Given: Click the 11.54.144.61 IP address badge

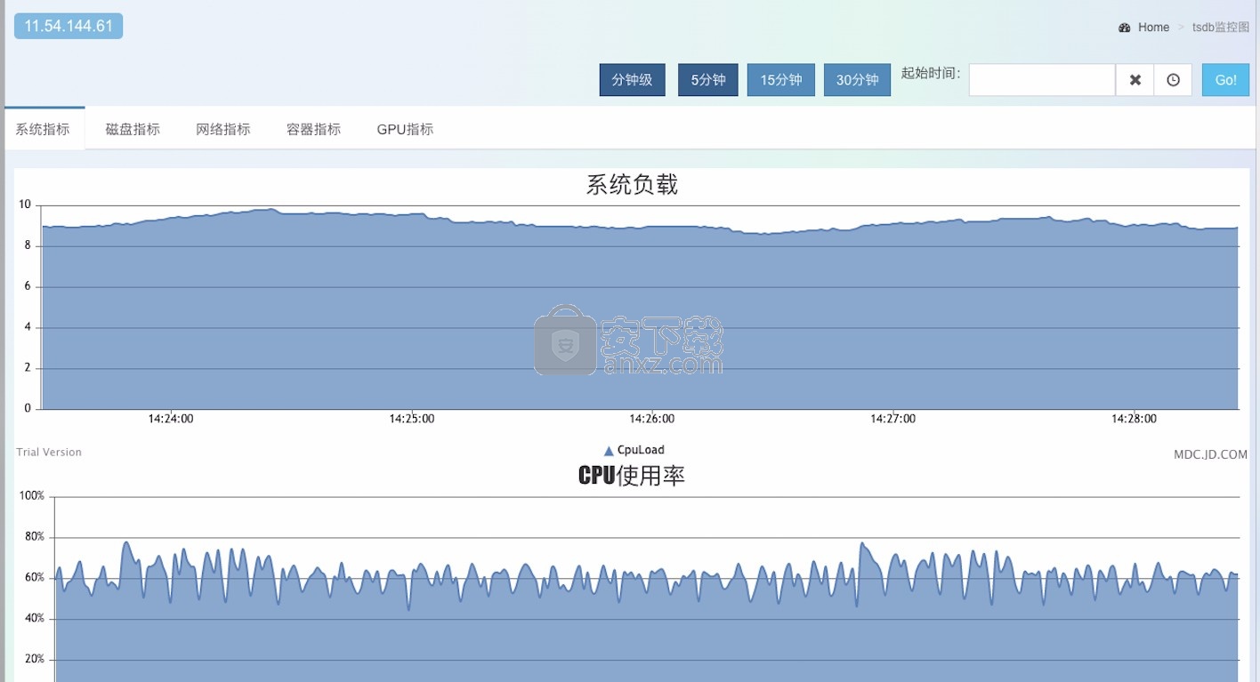Looking at the screenshot, I should [x=69, y=26].
